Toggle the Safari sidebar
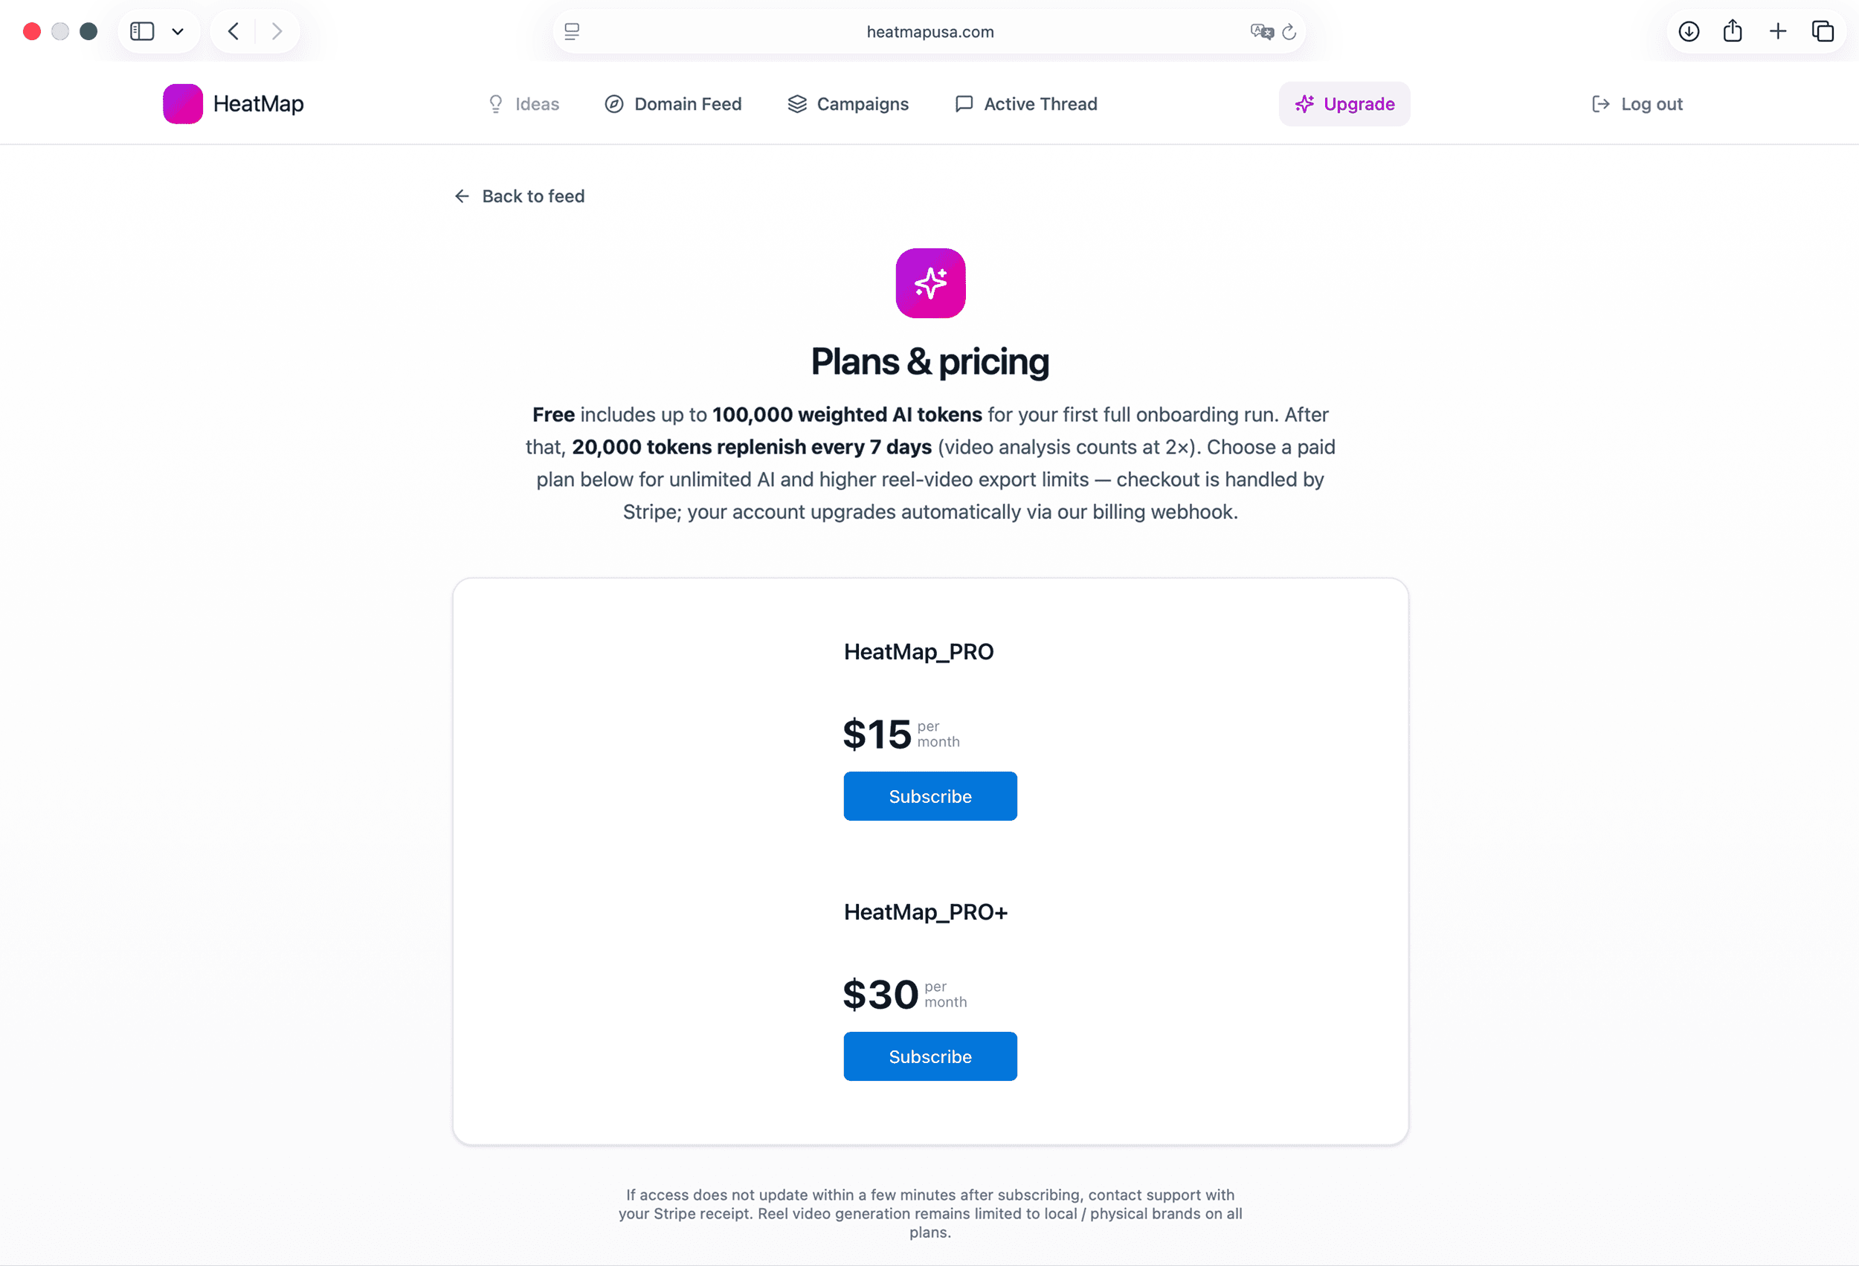Screen dimensions: 1859x1266 [x=142, y=31]
